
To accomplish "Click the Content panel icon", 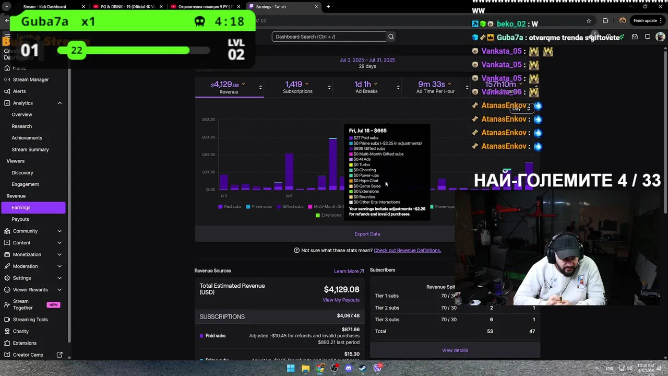I will 7,243.
